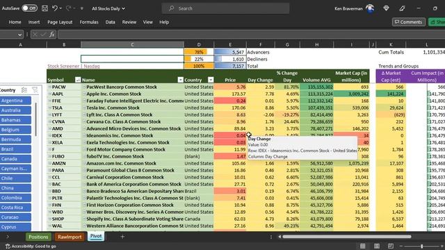Open the Insert ribbon tab
Viewport: 445px width, 250px height.
coord(34,22)
